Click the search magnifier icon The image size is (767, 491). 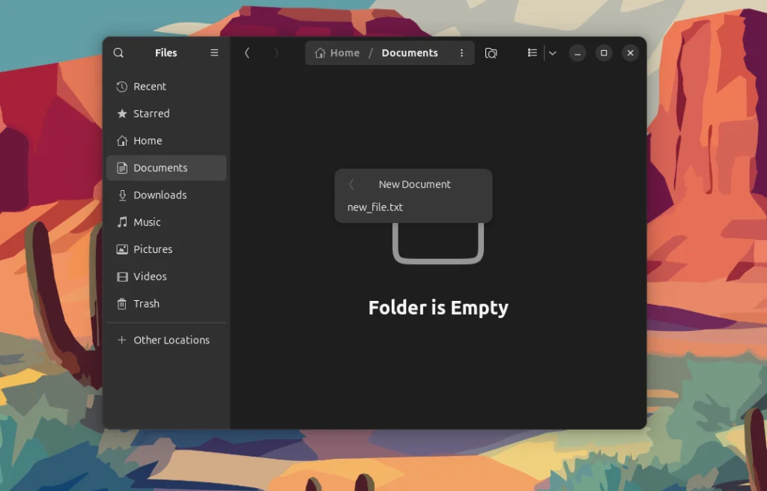(118, 53)
